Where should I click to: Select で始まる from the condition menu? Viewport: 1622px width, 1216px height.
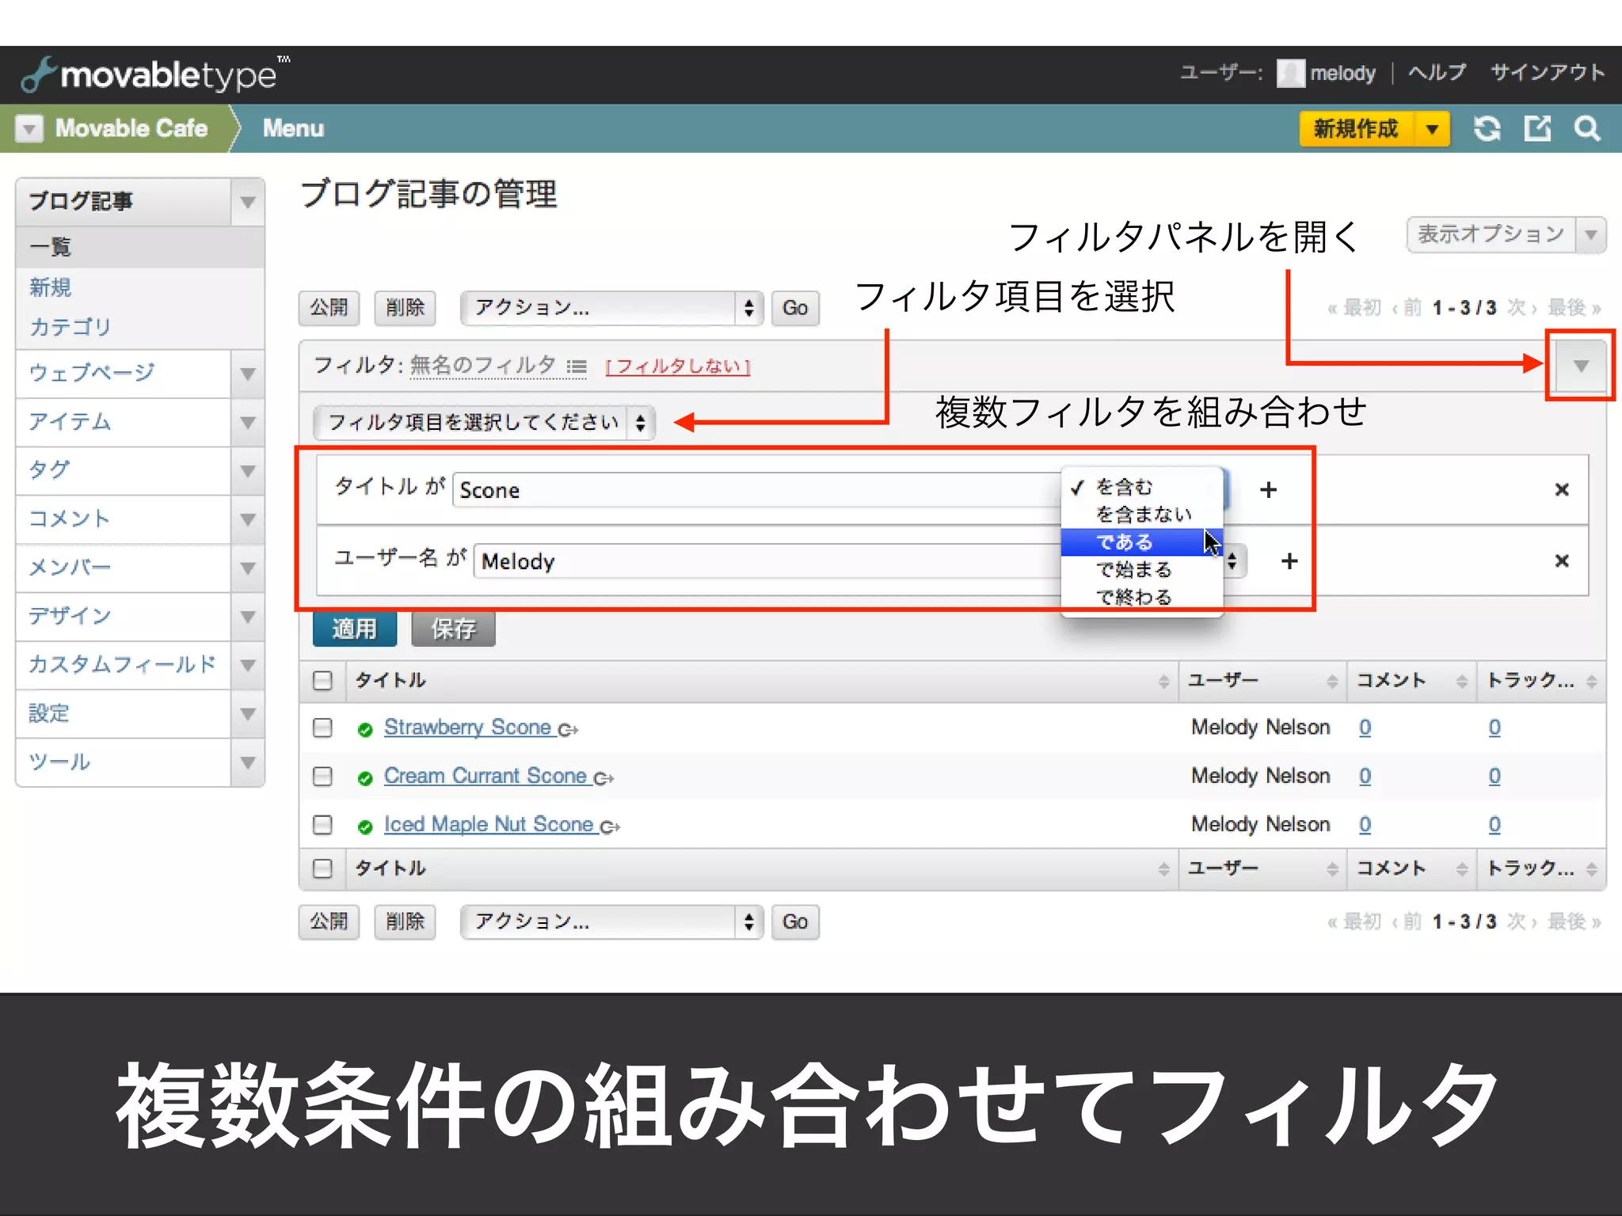[1133, 570]
